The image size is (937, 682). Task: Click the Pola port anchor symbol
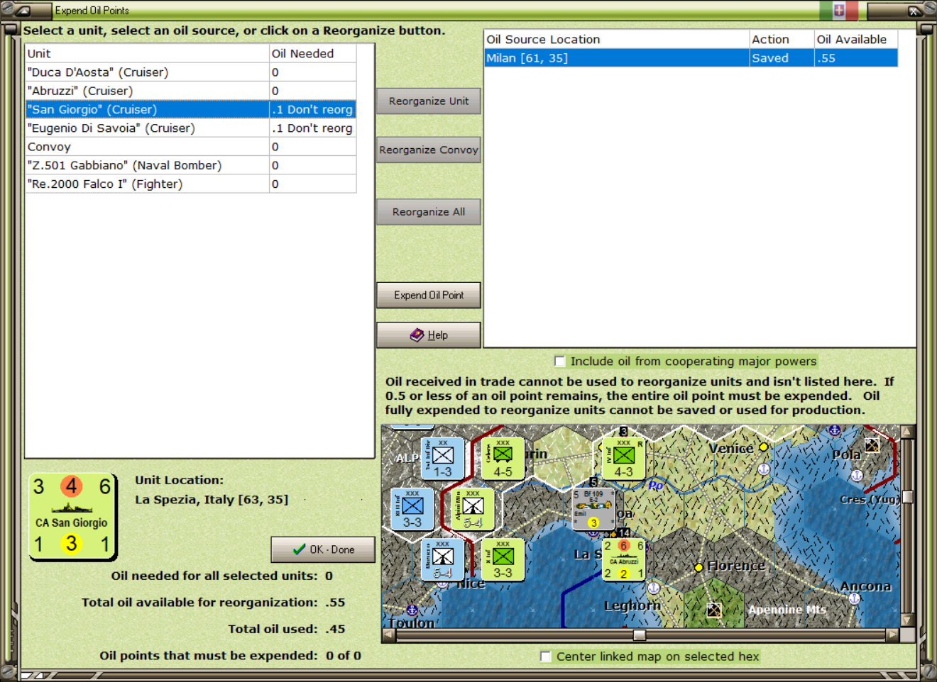click(857, 475)
